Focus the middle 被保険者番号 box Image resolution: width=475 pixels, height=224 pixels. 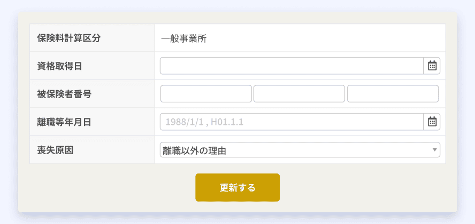[300, 94]
